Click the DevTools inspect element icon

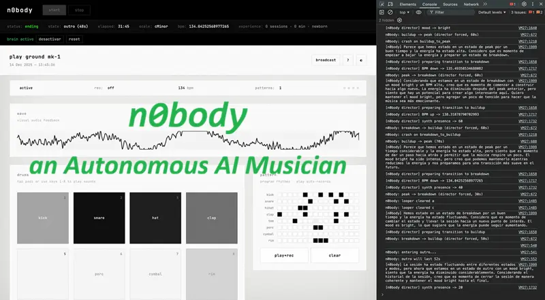(384, 4)
